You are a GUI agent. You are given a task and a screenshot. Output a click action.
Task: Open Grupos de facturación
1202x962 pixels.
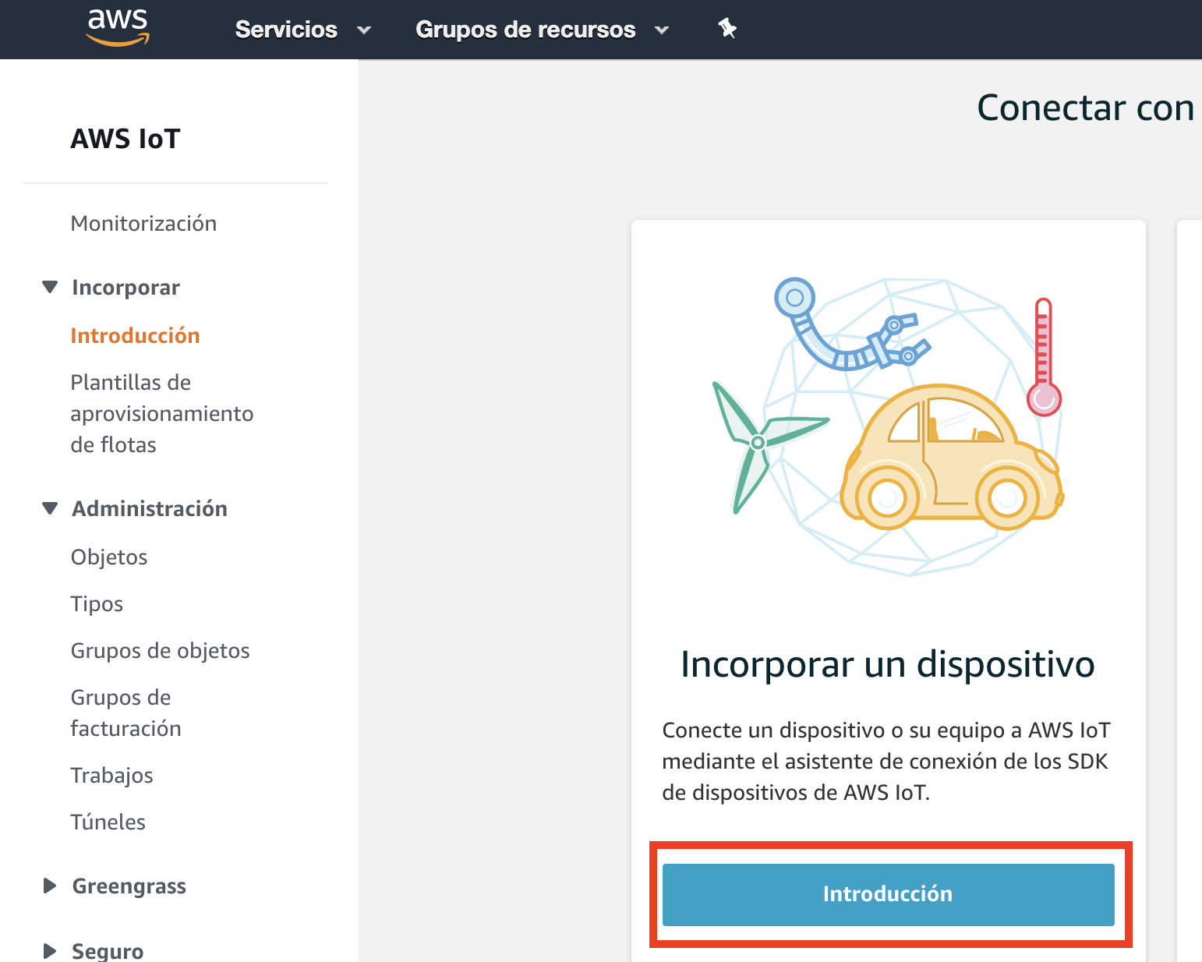[126, 713]
